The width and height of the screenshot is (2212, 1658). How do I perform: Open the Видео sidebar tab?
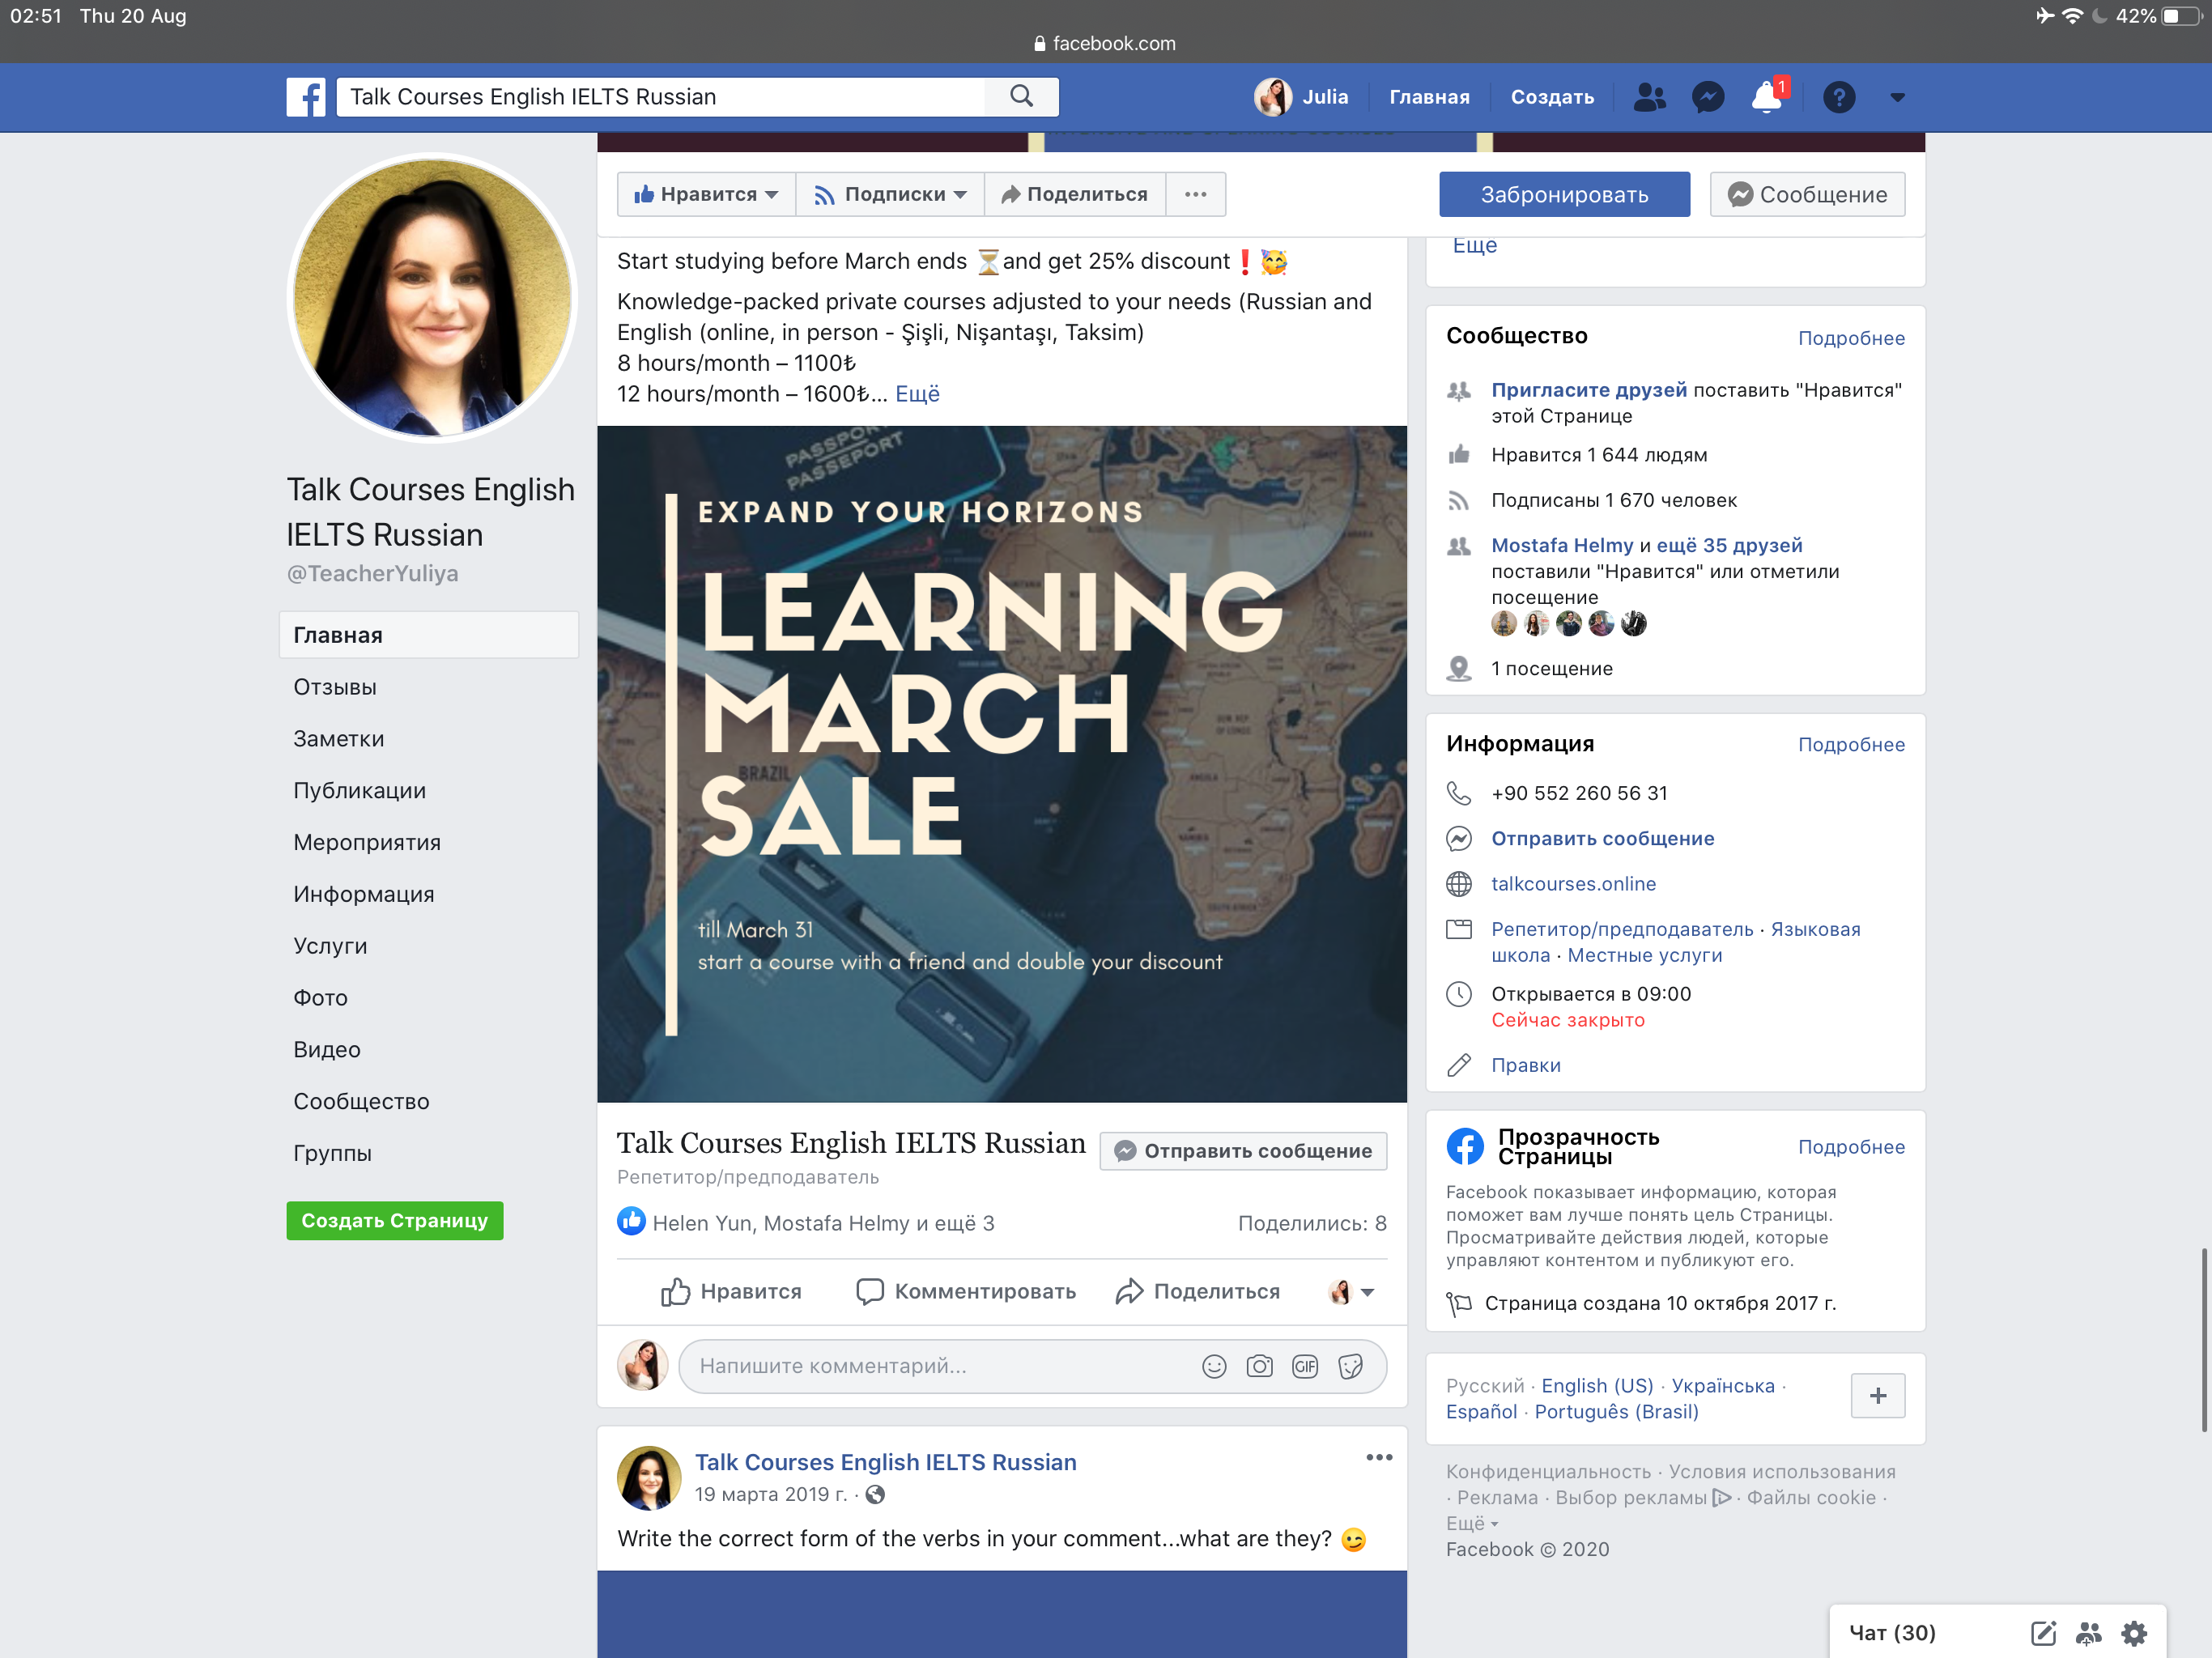(x=327, y=1050)
